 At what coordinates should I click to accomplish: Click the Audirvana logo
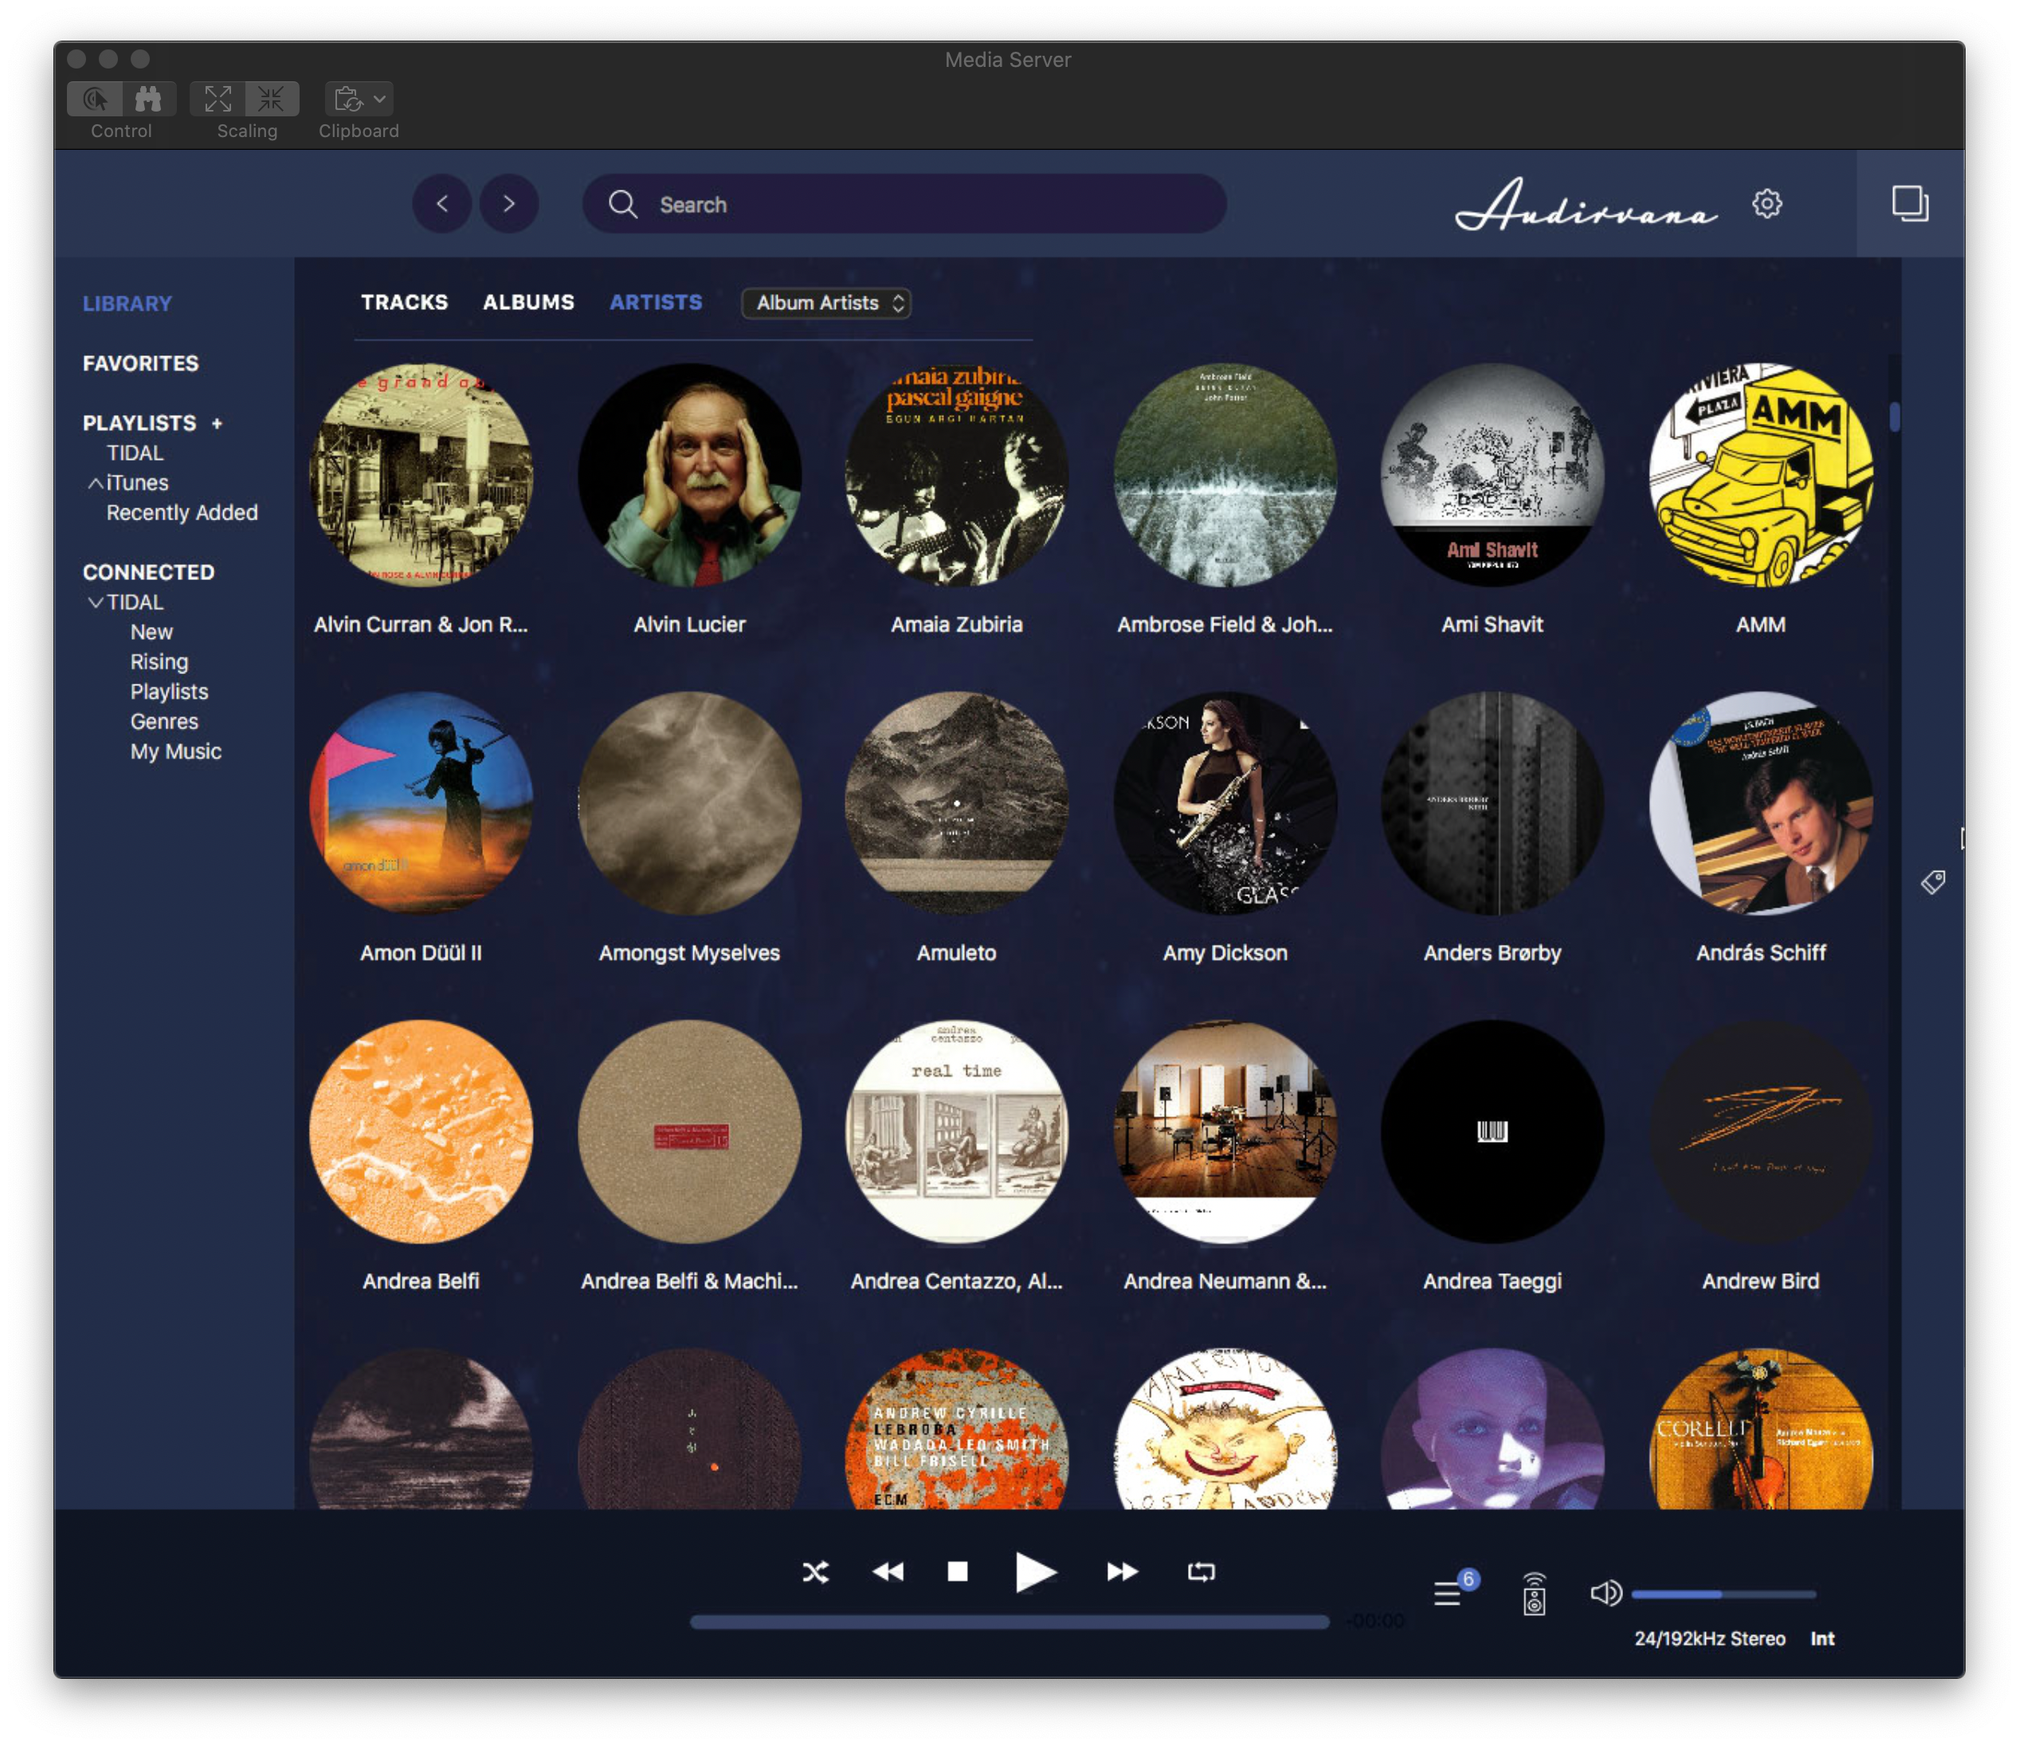pyautogui.click(x=1586, y=204)
